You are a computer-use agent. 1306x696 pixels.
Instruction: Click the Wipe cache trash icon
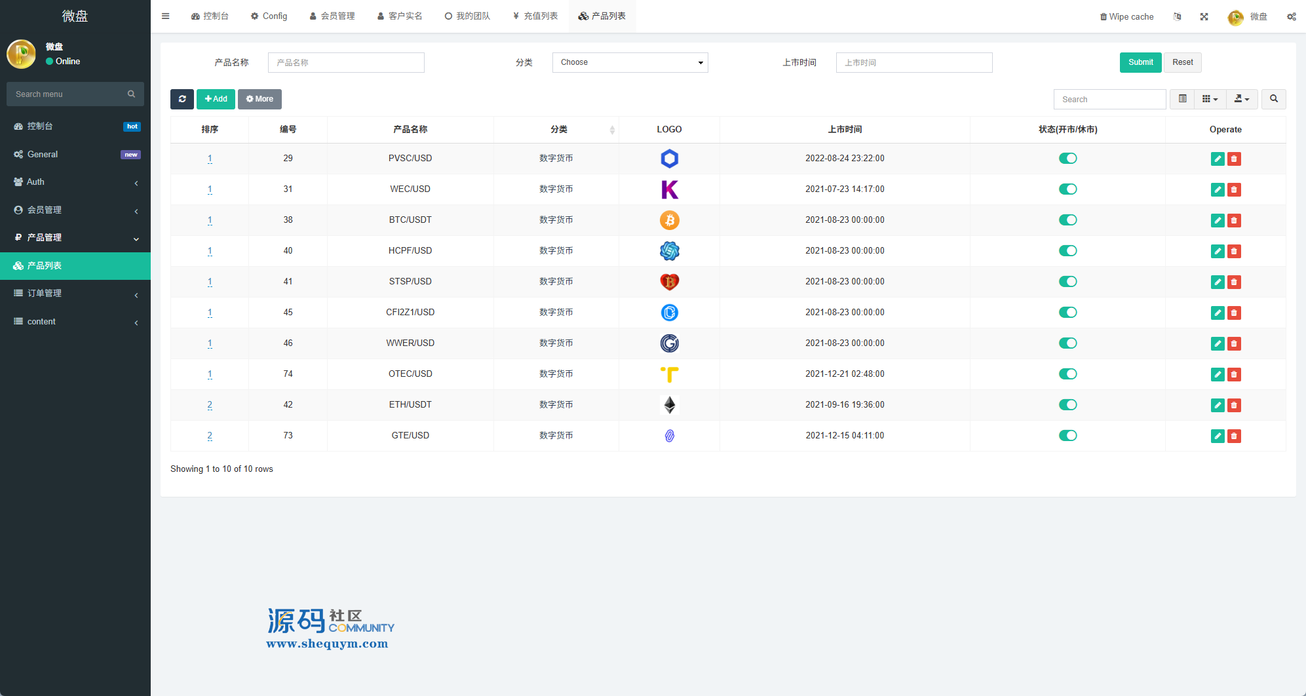point(1104,16)
